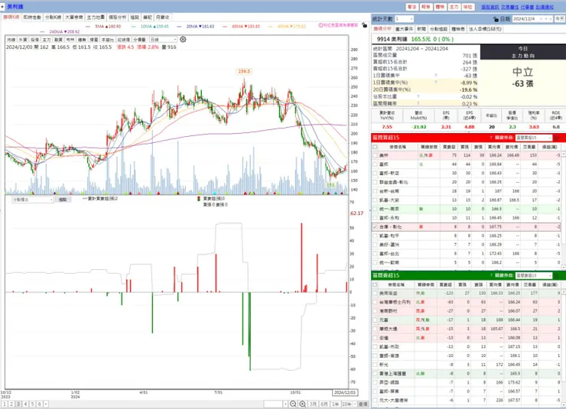
Task: Check the select-all box in the sell table header
Action: click(x=375, y=284)
